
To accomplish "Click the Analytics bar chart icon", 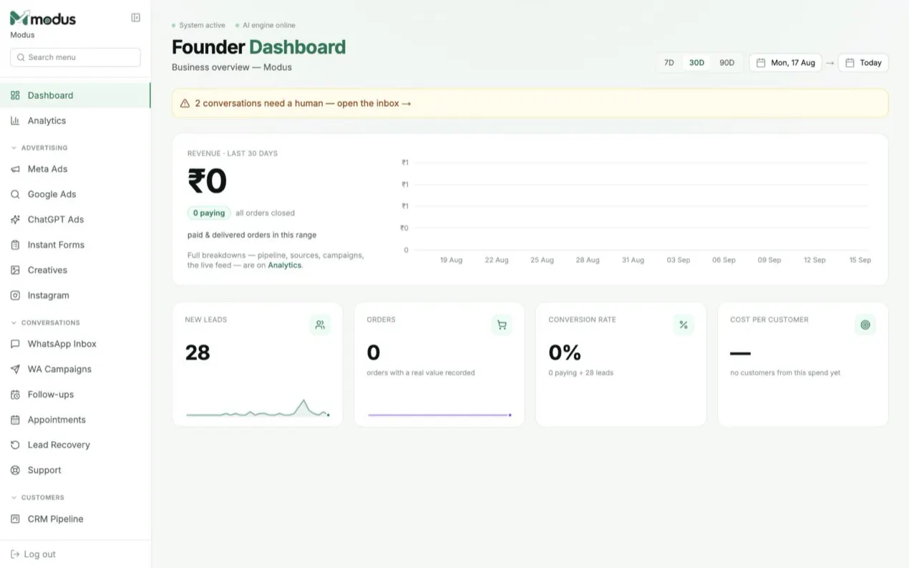I will pyautogui.click(x=15, y=121).
